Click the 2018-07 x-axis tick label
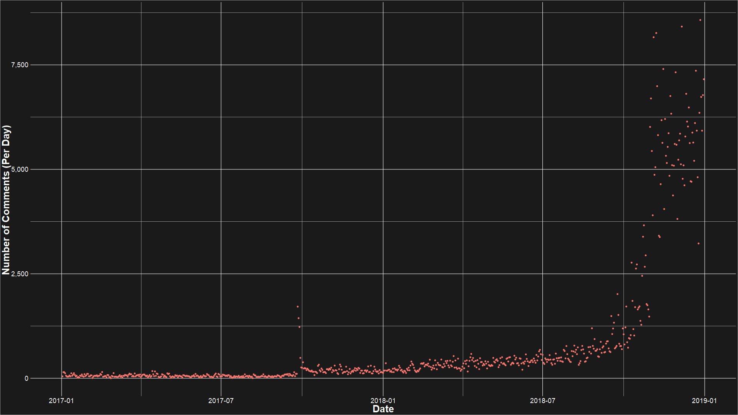Image resolution: width=738 pixels, height=415 pixels. 542,401
